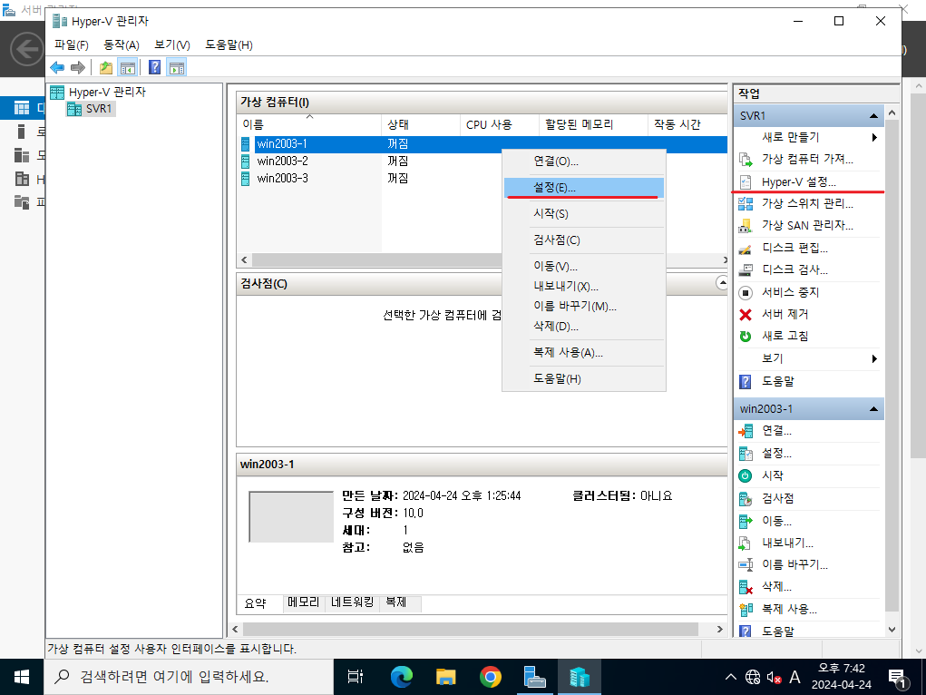Click 서버 제거 red X icon
This screenshot has height=695, width=926.
tap(746, 315)
